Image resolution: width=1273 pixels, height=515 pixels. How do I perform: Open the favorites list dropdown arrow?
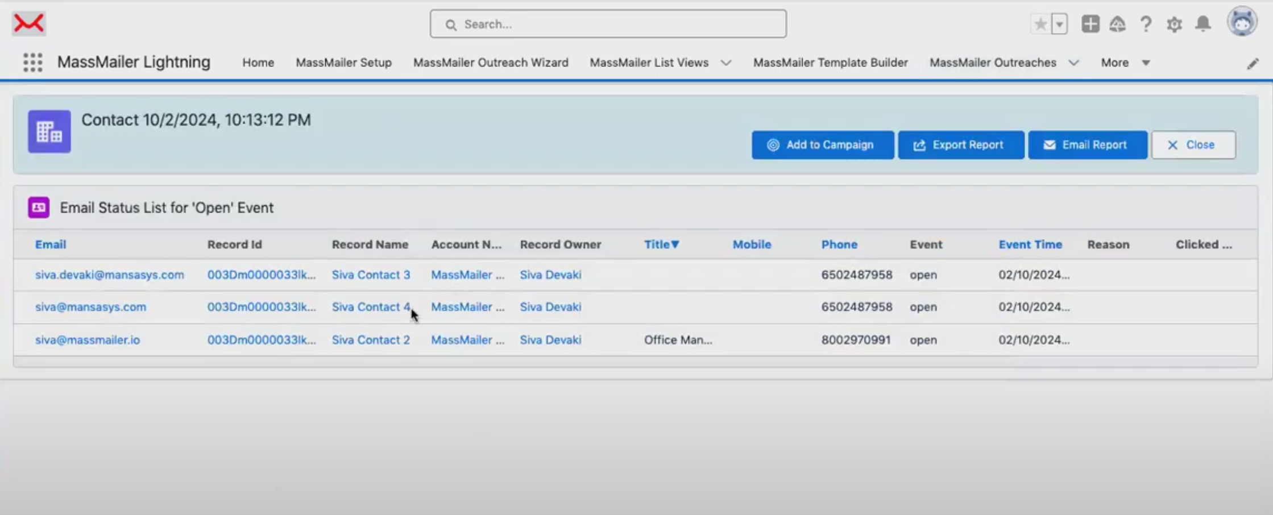point(1059,24)
